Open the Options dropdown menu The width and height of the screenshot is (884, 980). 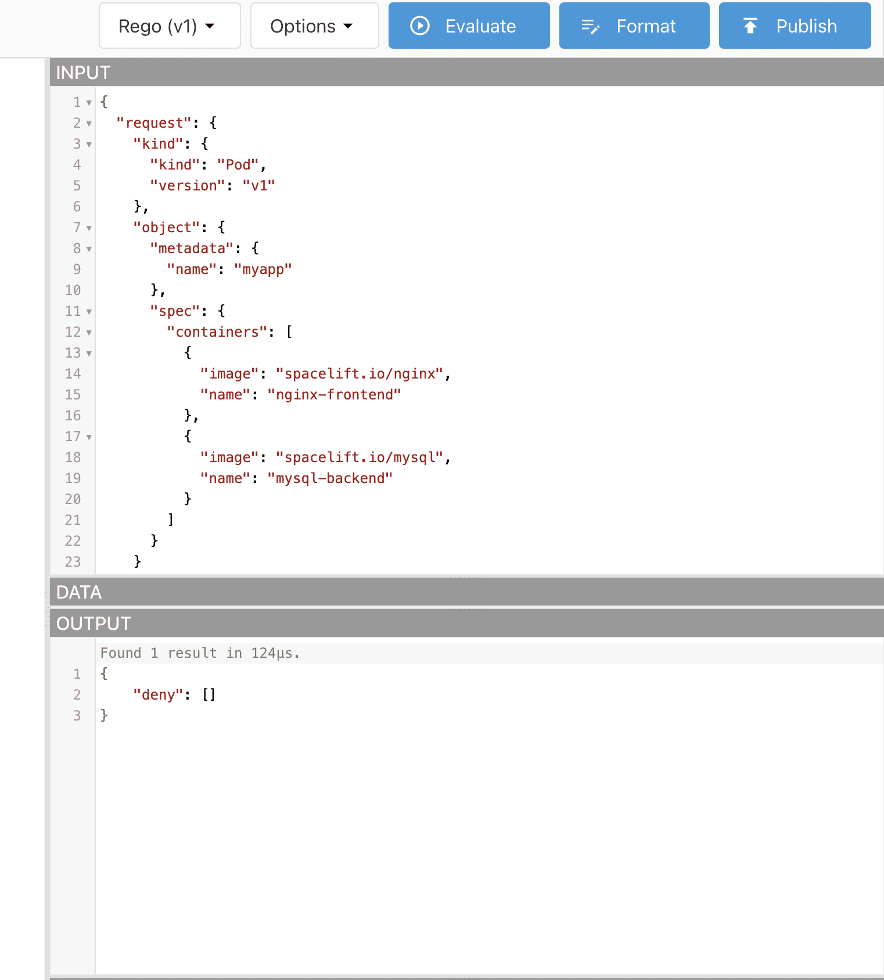[x=314, y=26]
